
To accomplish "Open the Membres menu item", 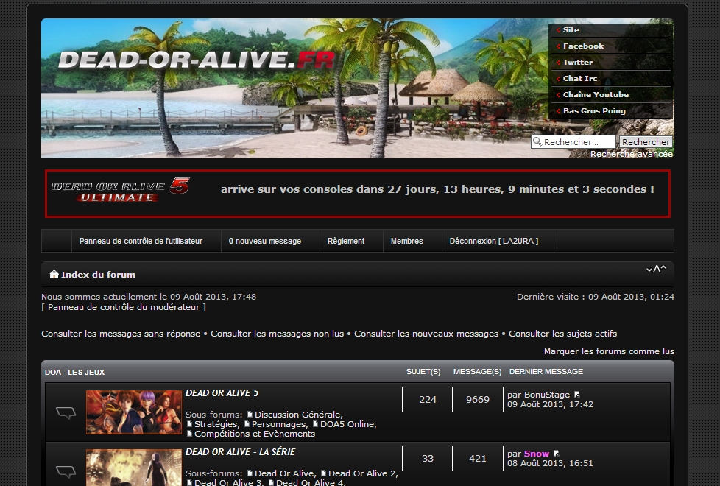I will tap(407, 241).
